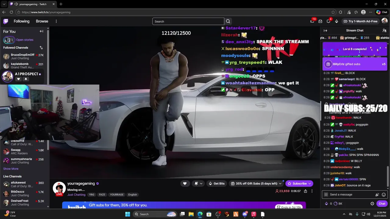
Task: Click the Get Bits button below stream
Action: pos(217,183)
